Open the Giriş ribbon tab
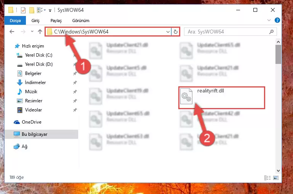Screen dimensions: 293x194 click(x=35, y=21)
